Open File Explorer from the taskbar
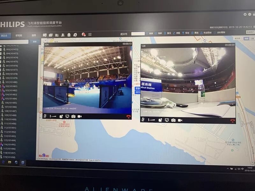The height and width of the screenshot is (191, 255). click(10, 162)
